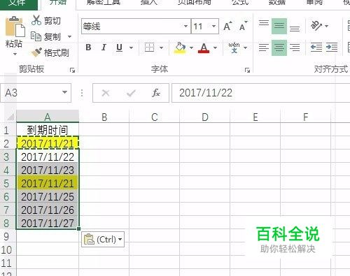
Task: Select column A header
Action: click(x=48, y=117)
